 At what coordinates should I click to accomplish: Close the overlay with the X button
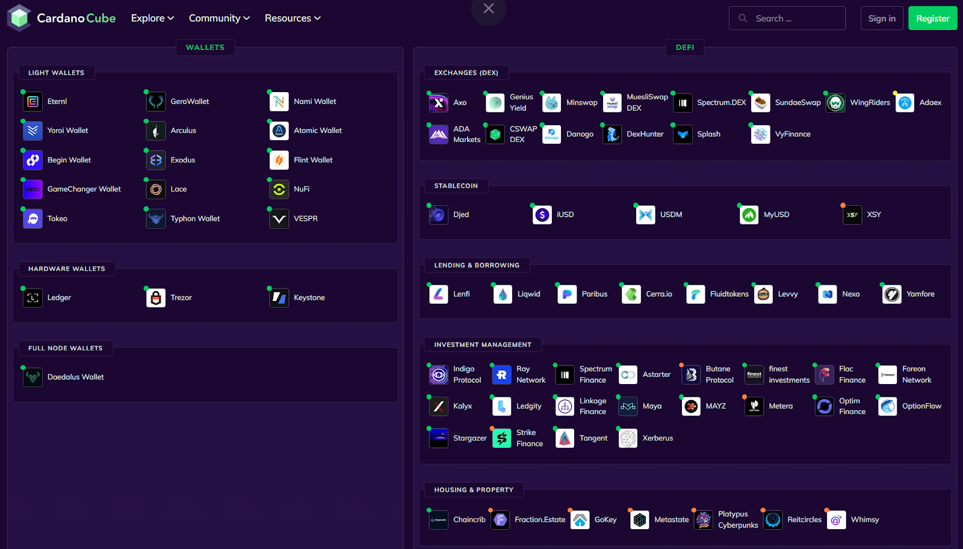pyautogui.click(x=489, y=8)
